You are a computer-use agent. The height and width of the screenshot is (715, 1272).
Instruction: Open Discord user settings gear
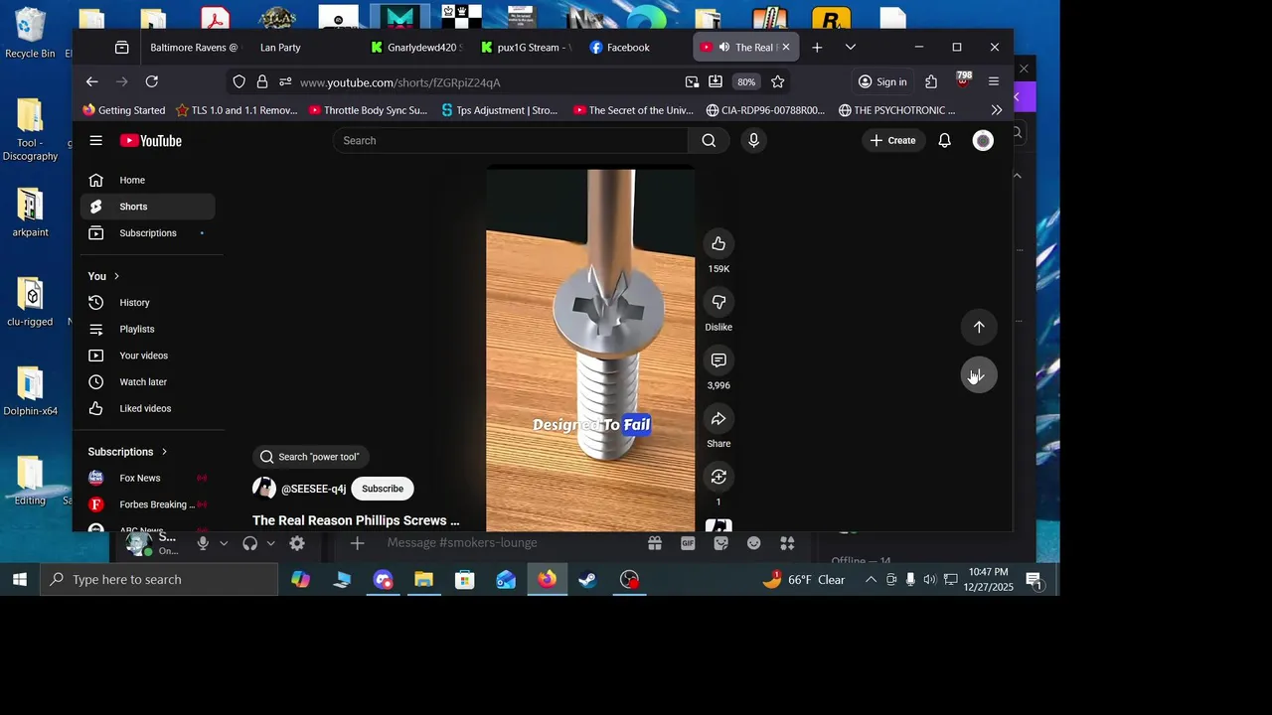(297, 543)
